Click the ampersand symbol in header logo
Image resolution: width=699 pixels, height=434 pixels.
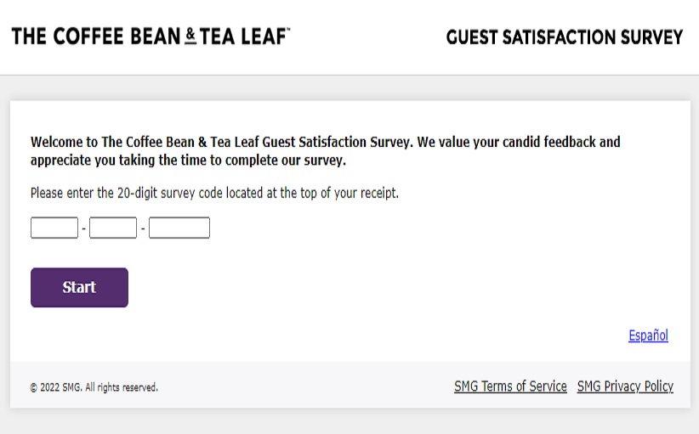pos(190,36)
